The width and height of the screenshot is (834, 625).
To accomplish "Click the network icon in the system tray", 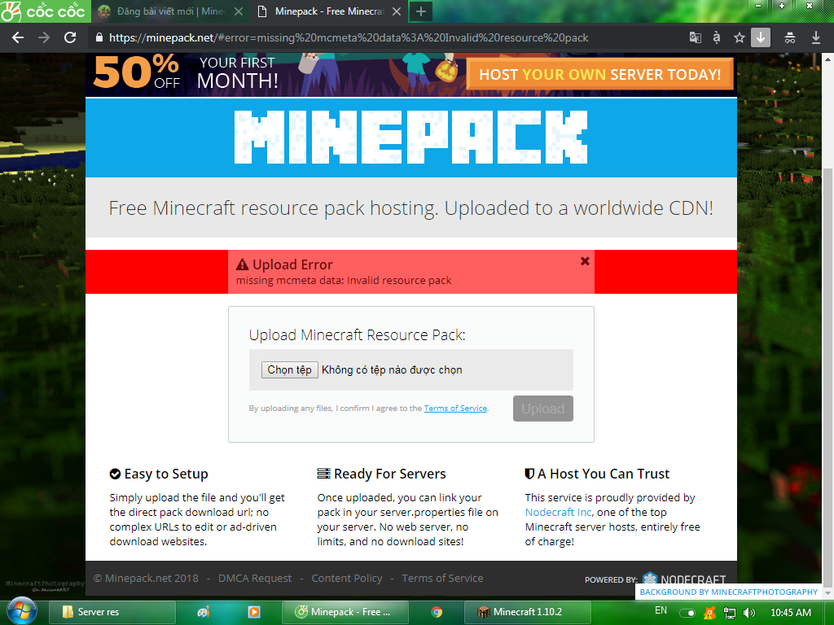I will [x=730, y=613].
